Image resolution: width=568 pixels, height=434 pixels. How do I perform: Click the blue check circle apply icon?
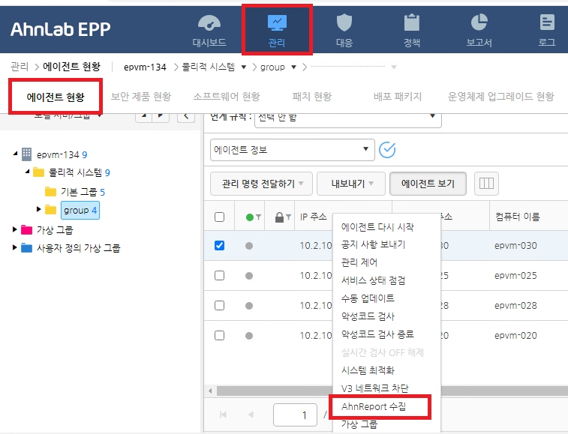pos(387,150)
